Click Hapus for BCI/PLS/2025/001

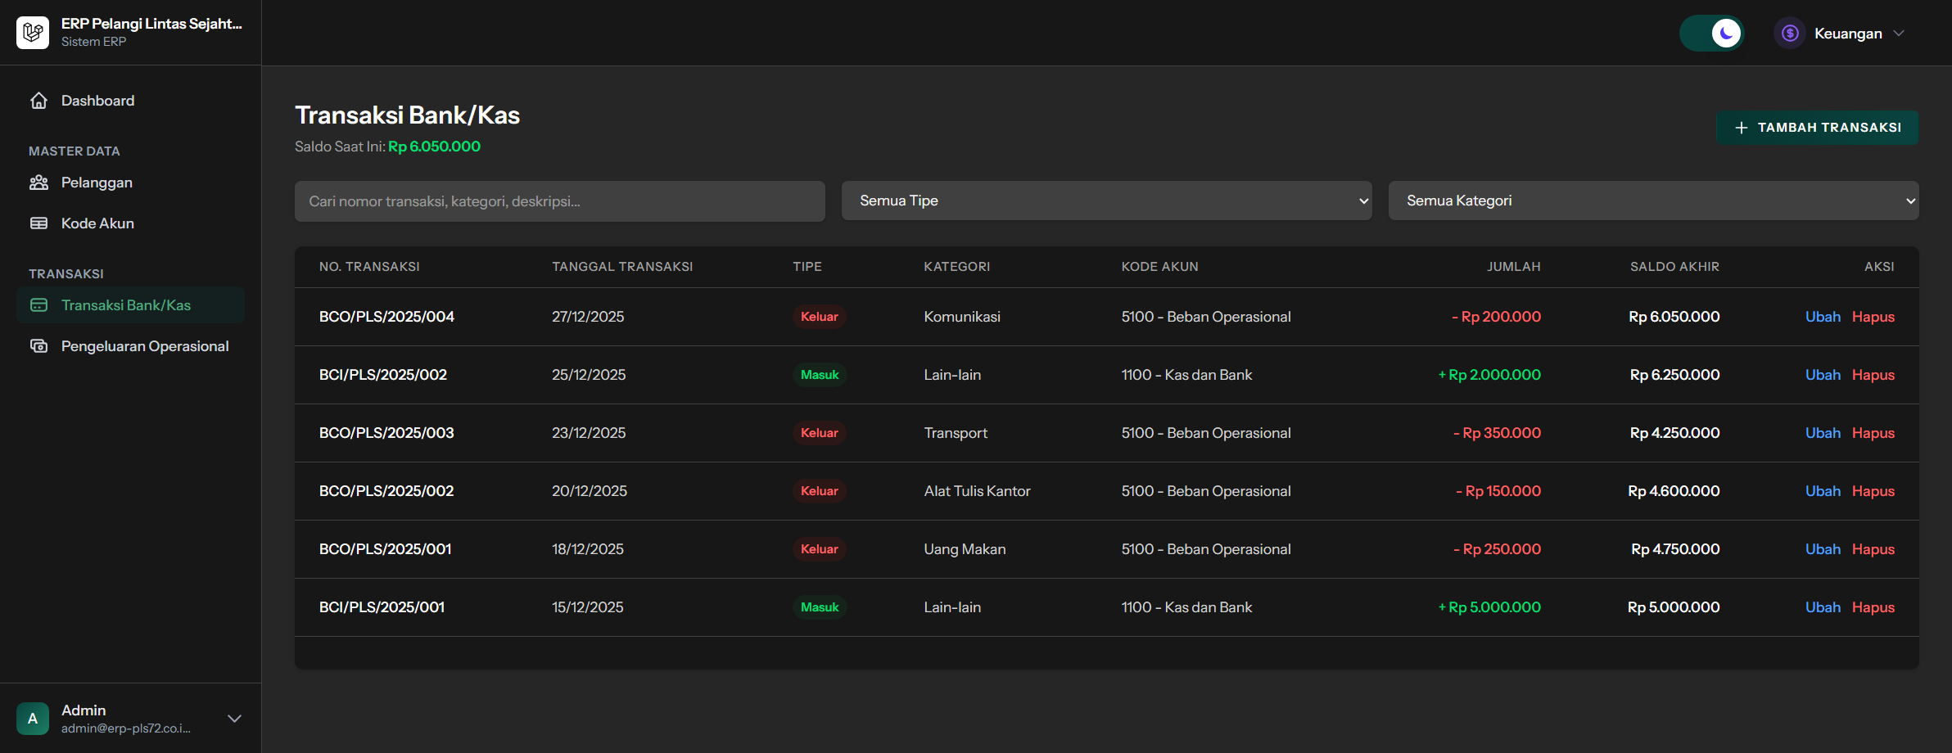tap(1873, 607)
